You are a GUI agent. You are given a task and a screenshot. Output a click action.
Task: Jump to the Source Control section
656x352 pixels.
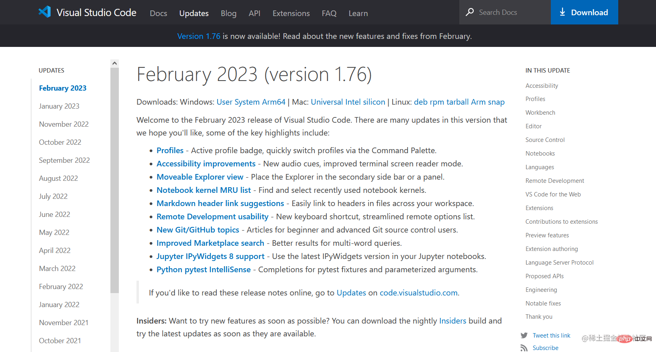pyautogui.click(x=545, y=140)
